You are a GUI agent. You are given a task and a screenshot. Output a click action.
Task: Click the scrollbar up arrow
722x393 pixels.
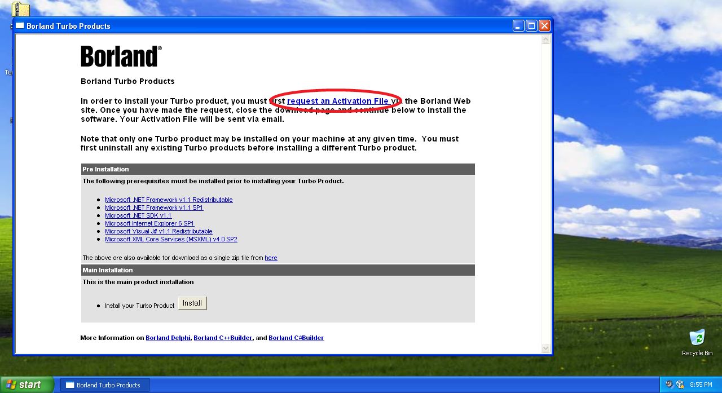pyautogui.click(x=545, y=40)
